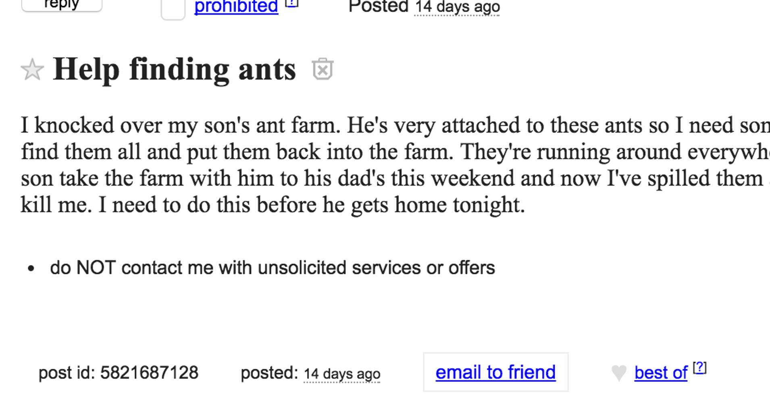
Task: Click the post id label text
Action: point(67,373)
